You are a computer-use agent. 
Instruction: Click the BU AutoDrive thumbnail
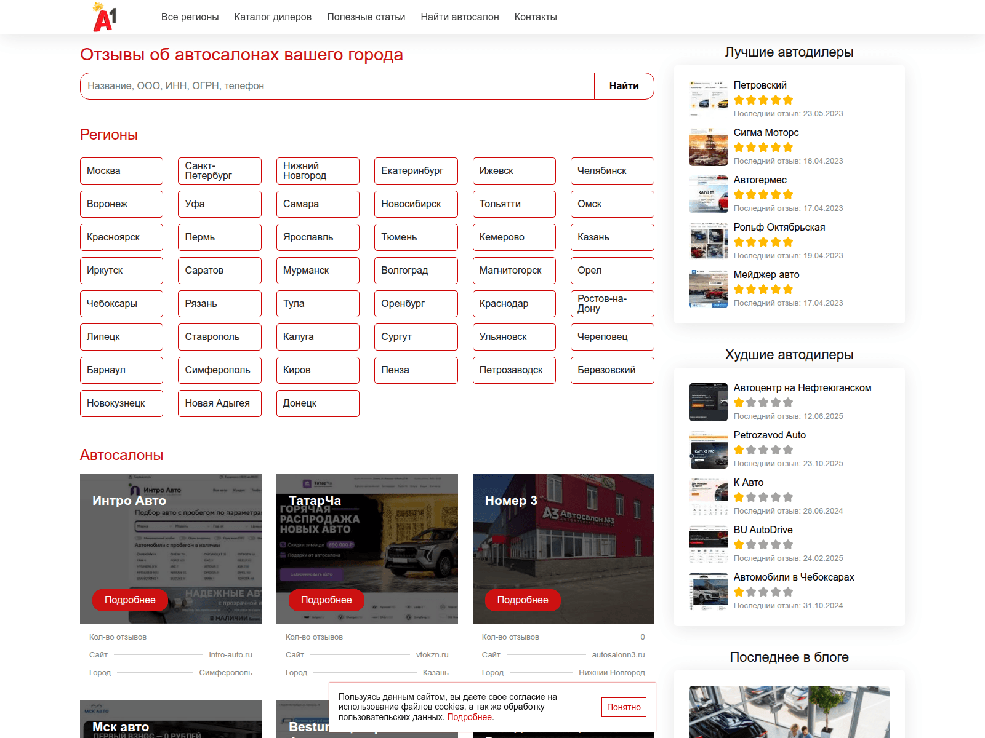709,544
